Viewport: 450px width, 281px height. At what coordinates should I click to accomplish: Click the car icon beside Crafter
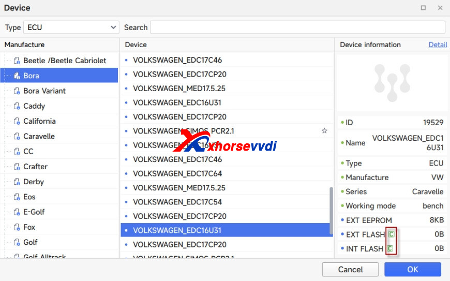point(17,167)
